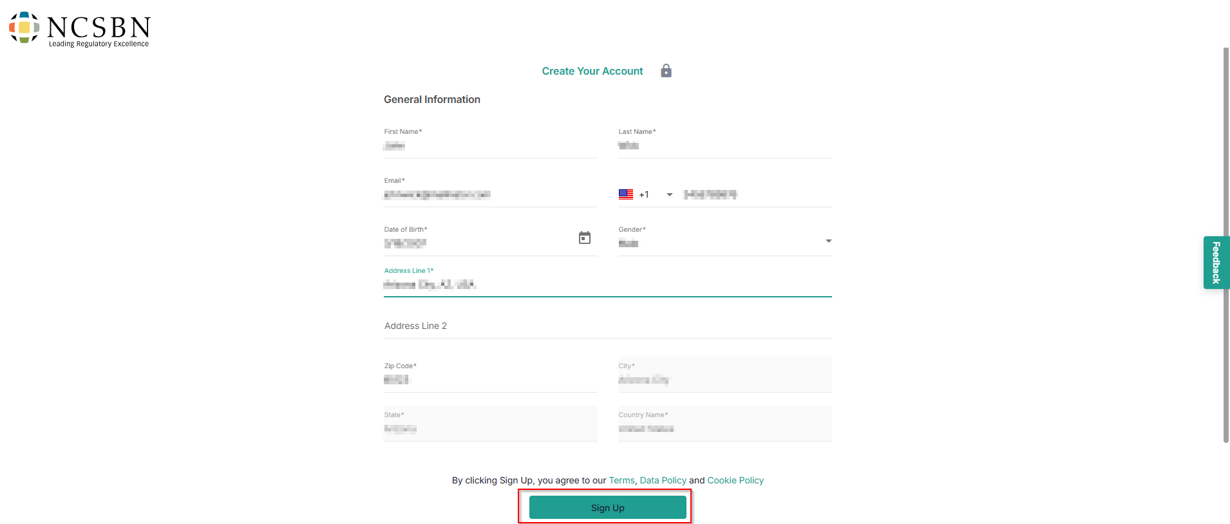The image size is (1230, 524).
Task: Open the Terms link
Action: pos(621,480)
